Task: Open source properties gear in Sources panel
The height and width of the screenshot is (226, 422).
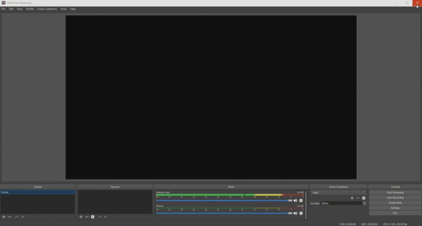Action: pyautogui.click(x=93, y=217)
